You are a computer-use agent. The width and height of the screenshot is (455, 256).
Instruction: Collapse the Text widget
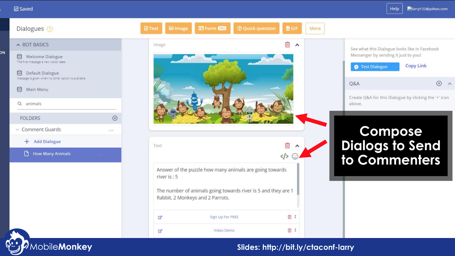[x=297, y=146]
